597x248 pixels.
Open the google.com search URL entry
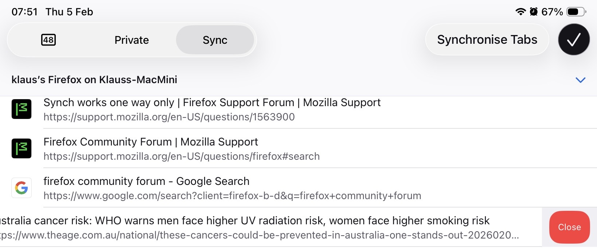point(232,196)
